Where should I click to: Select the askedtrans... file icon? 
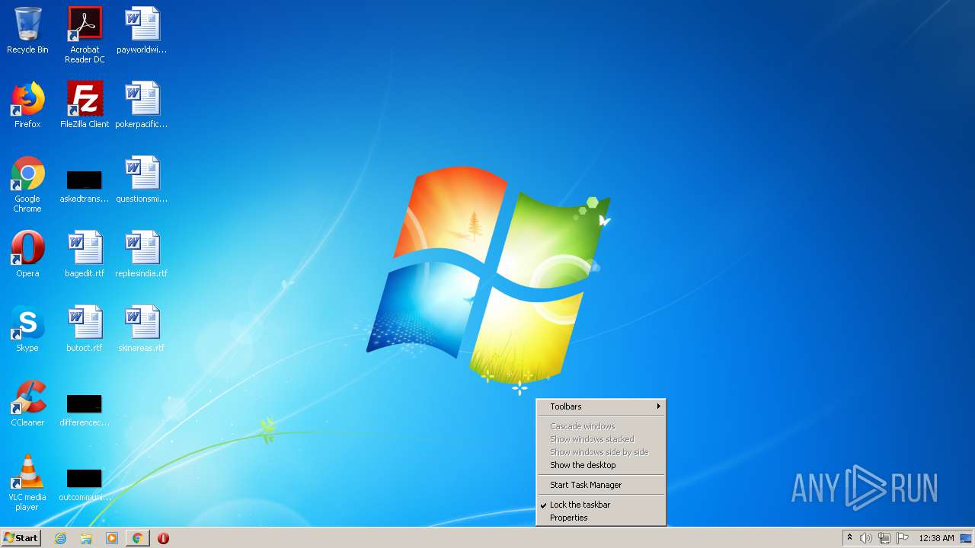pos(85,186)
